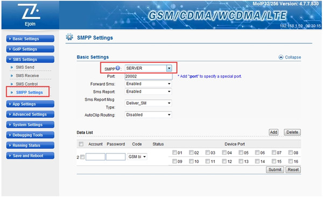Click the bullet icon beside SMS Control
The image size is (323, 197).
12,84
